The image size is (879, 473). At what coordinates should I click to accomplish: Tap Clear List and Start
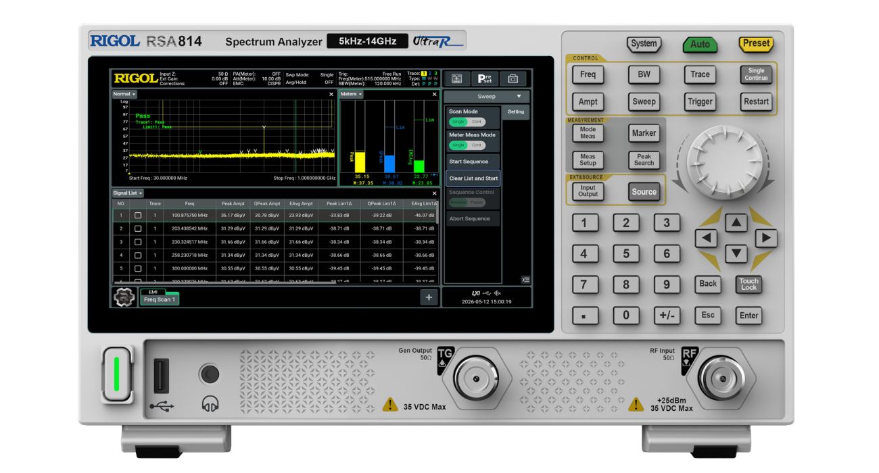[473, 178]
